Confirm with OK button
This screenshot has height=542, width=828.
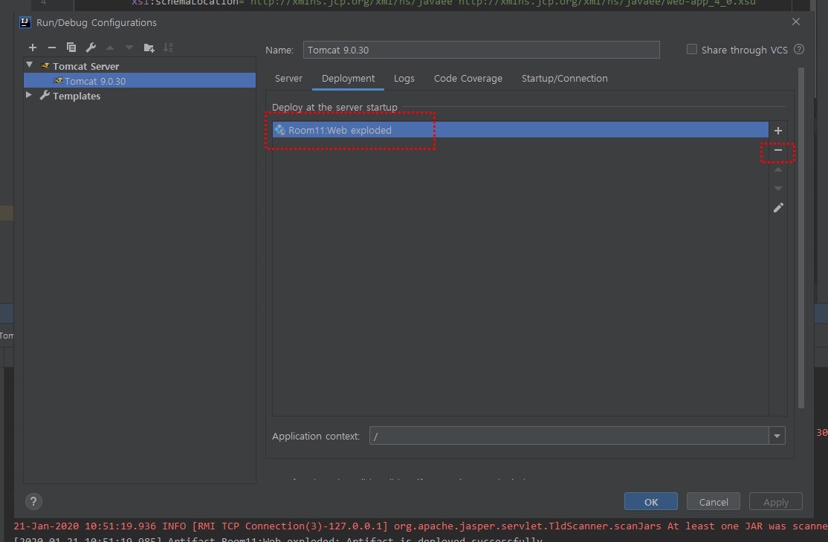[x=650, y=502]
